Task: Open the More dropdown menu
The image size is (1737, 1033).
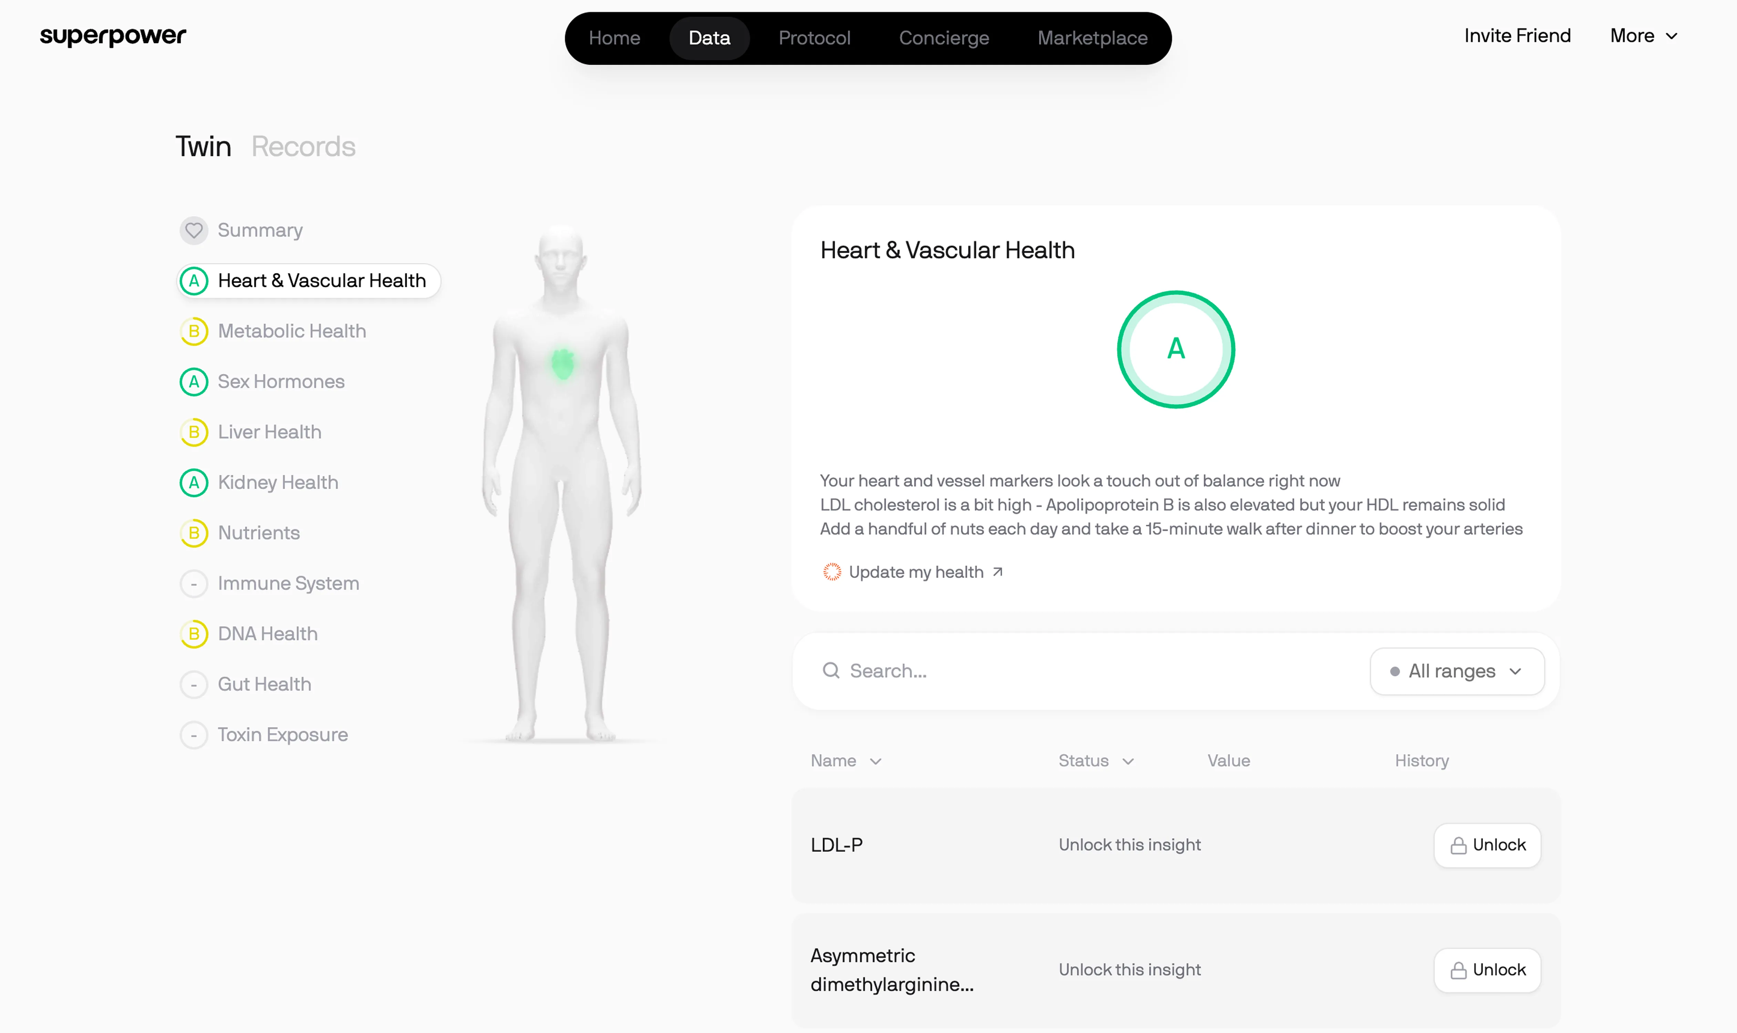Action: pyautogui.click(x=1644, y=36)
